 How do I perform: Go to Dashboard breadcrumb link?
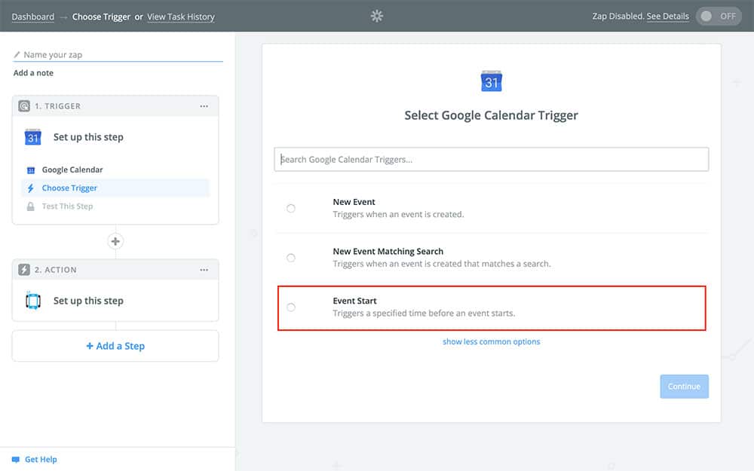pyautogui.click(x=32, y=17)
